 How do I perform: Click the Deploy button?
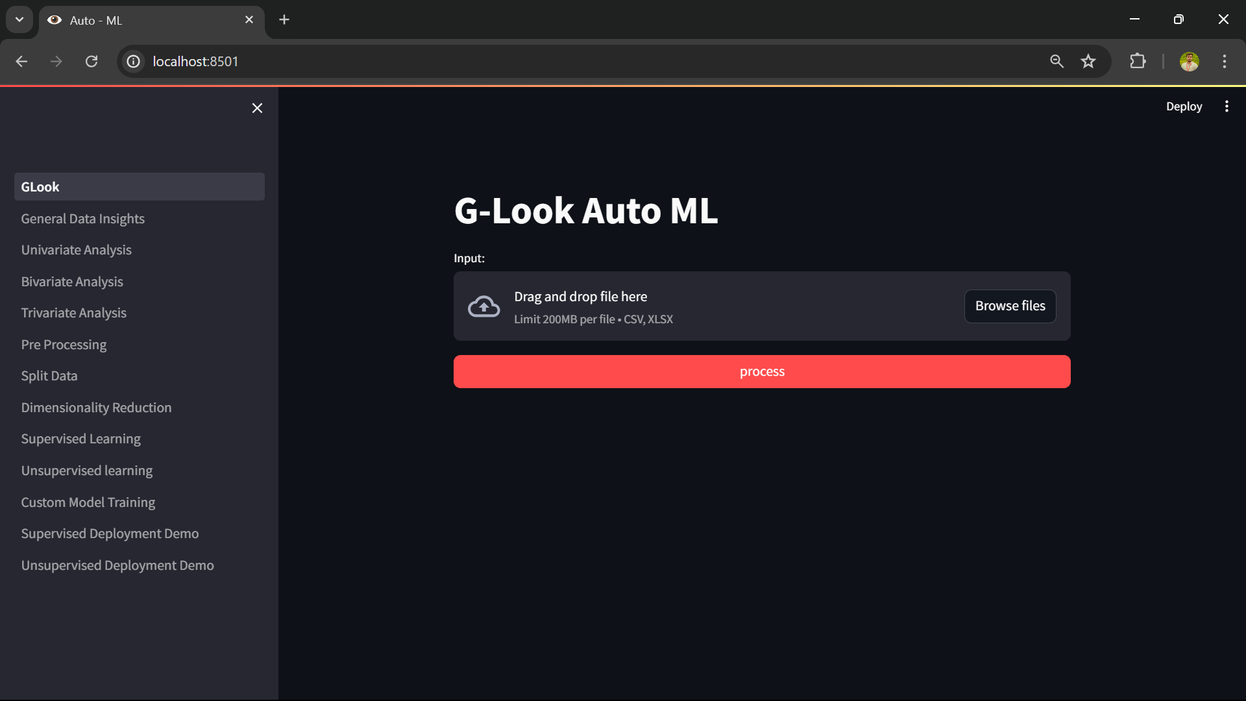point(1184,106)
